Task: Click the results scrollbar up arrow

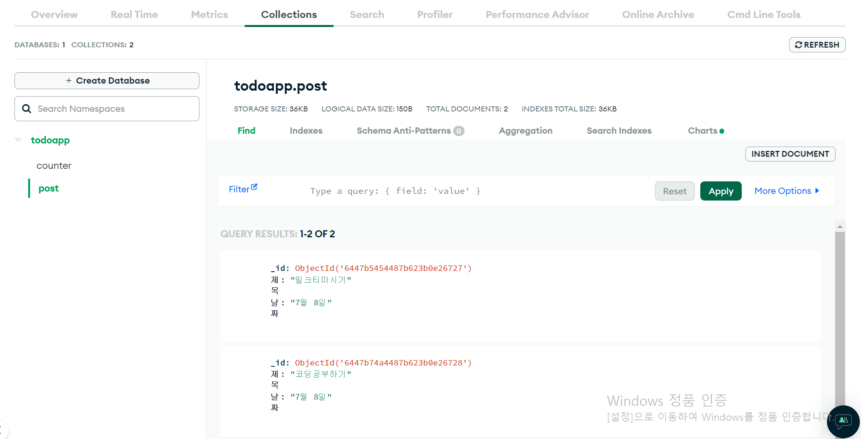Action: [840, 226]
